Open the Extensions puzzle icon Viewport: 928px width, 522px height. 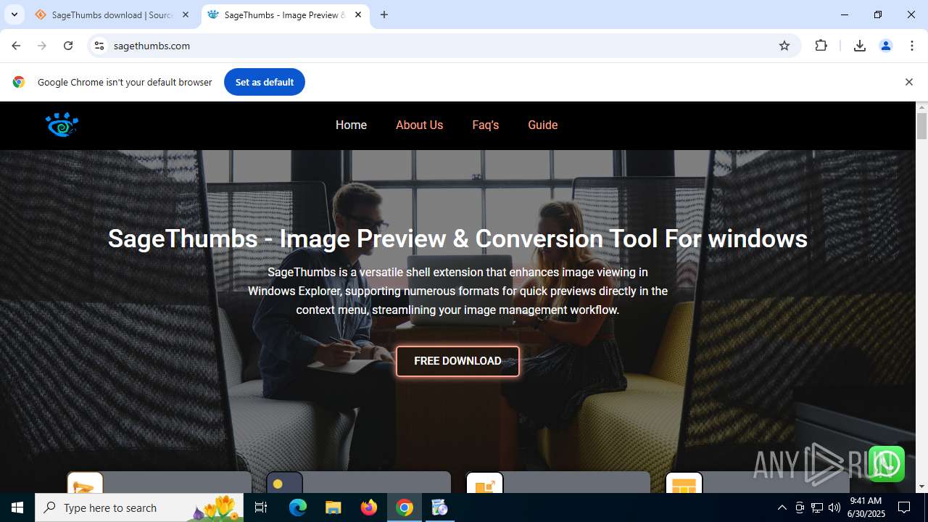[x=821, y=46]
